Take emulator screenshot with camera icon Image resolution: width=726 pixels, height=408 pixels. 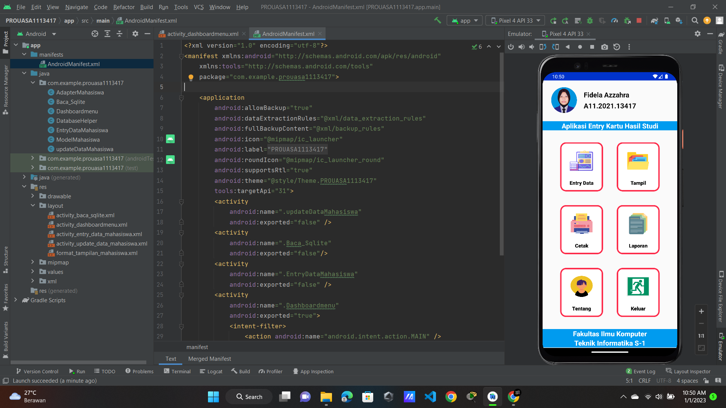coord(604,47)
